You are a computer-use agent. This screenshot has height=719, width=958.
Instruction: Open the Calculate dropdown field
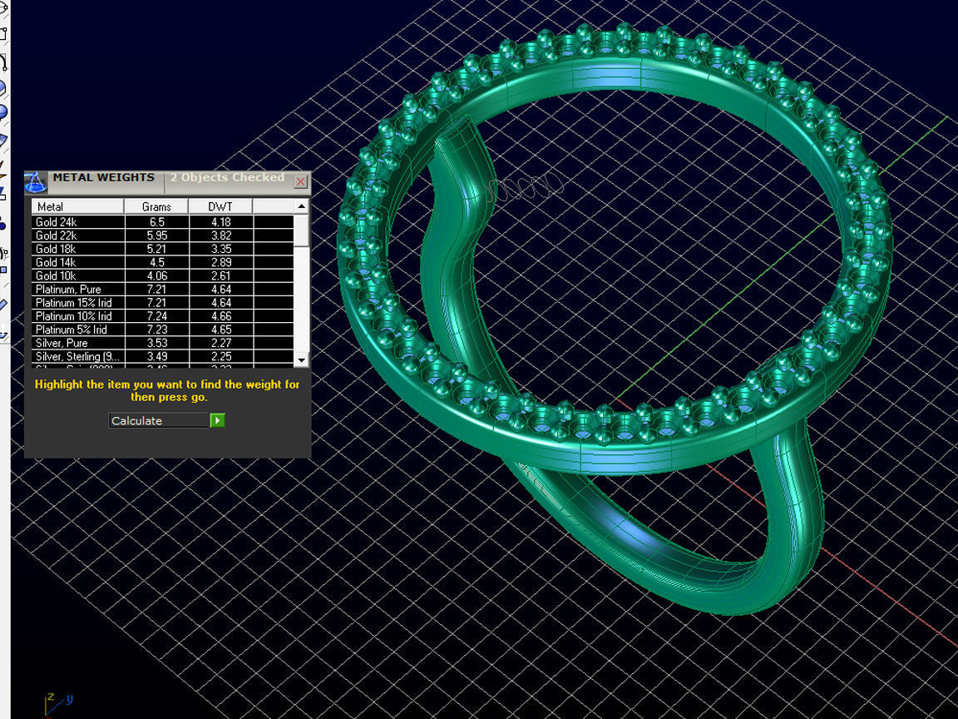pos(159,420)
